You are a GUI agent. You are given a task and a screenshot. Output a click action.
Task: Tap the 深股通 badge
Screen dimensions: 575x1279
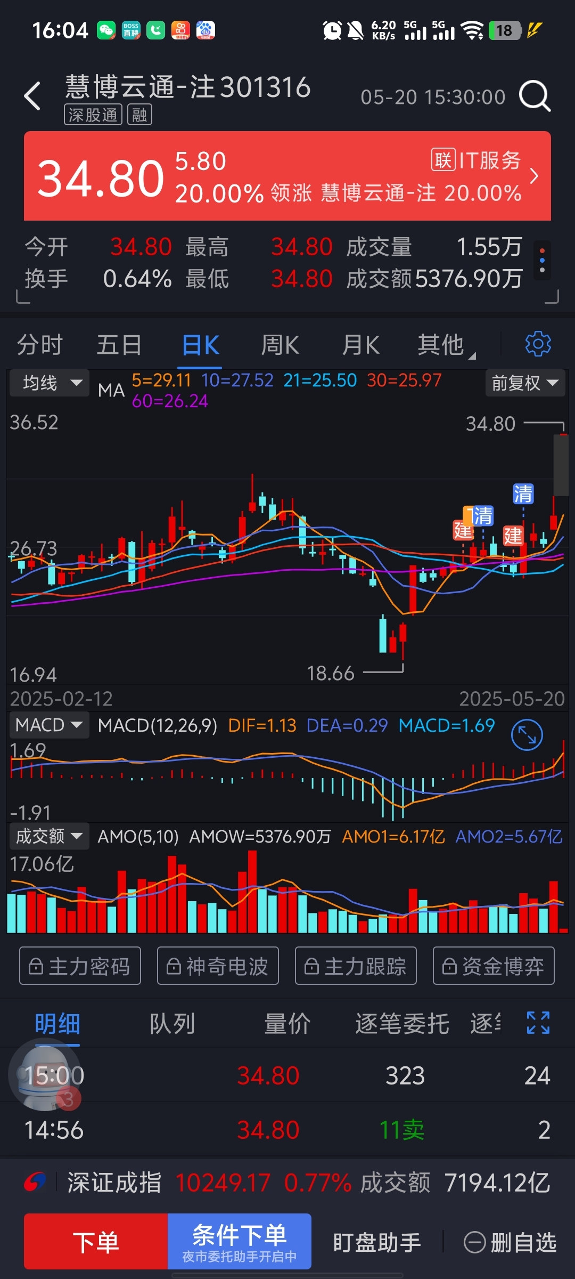tap(93, 115)
